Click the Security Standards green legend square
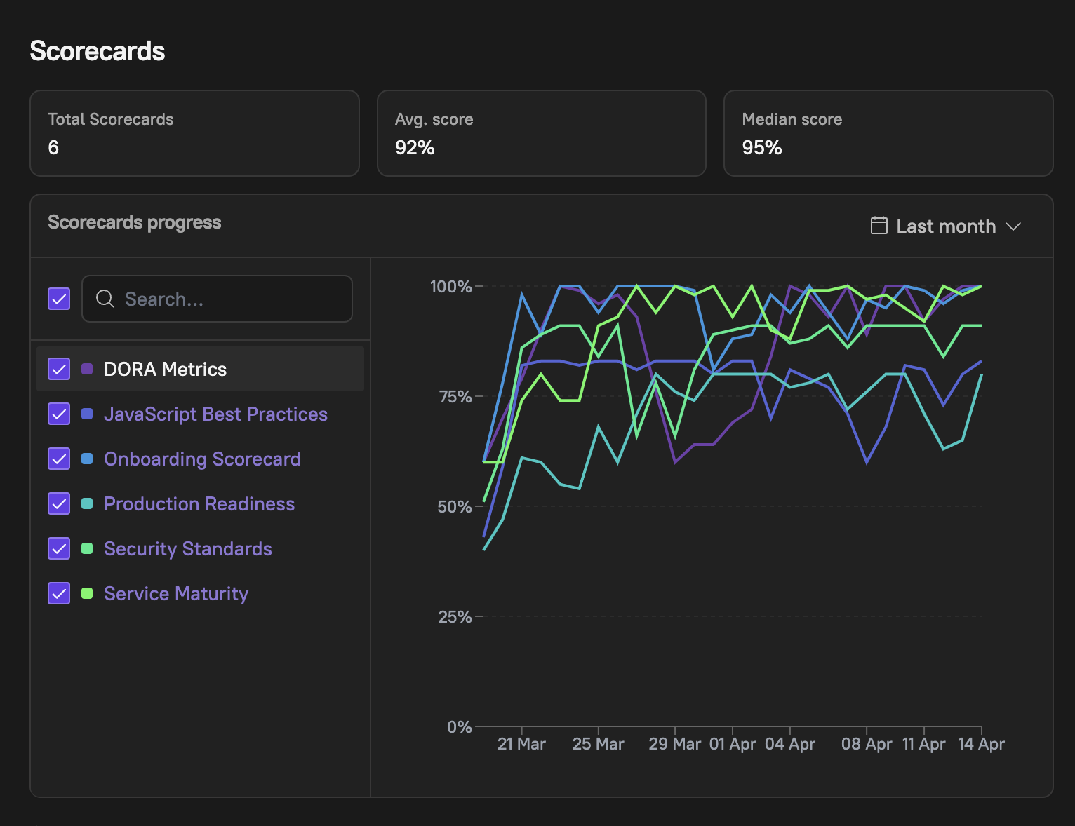This screenshot has height=826, width=1075. tap(87, 548)
